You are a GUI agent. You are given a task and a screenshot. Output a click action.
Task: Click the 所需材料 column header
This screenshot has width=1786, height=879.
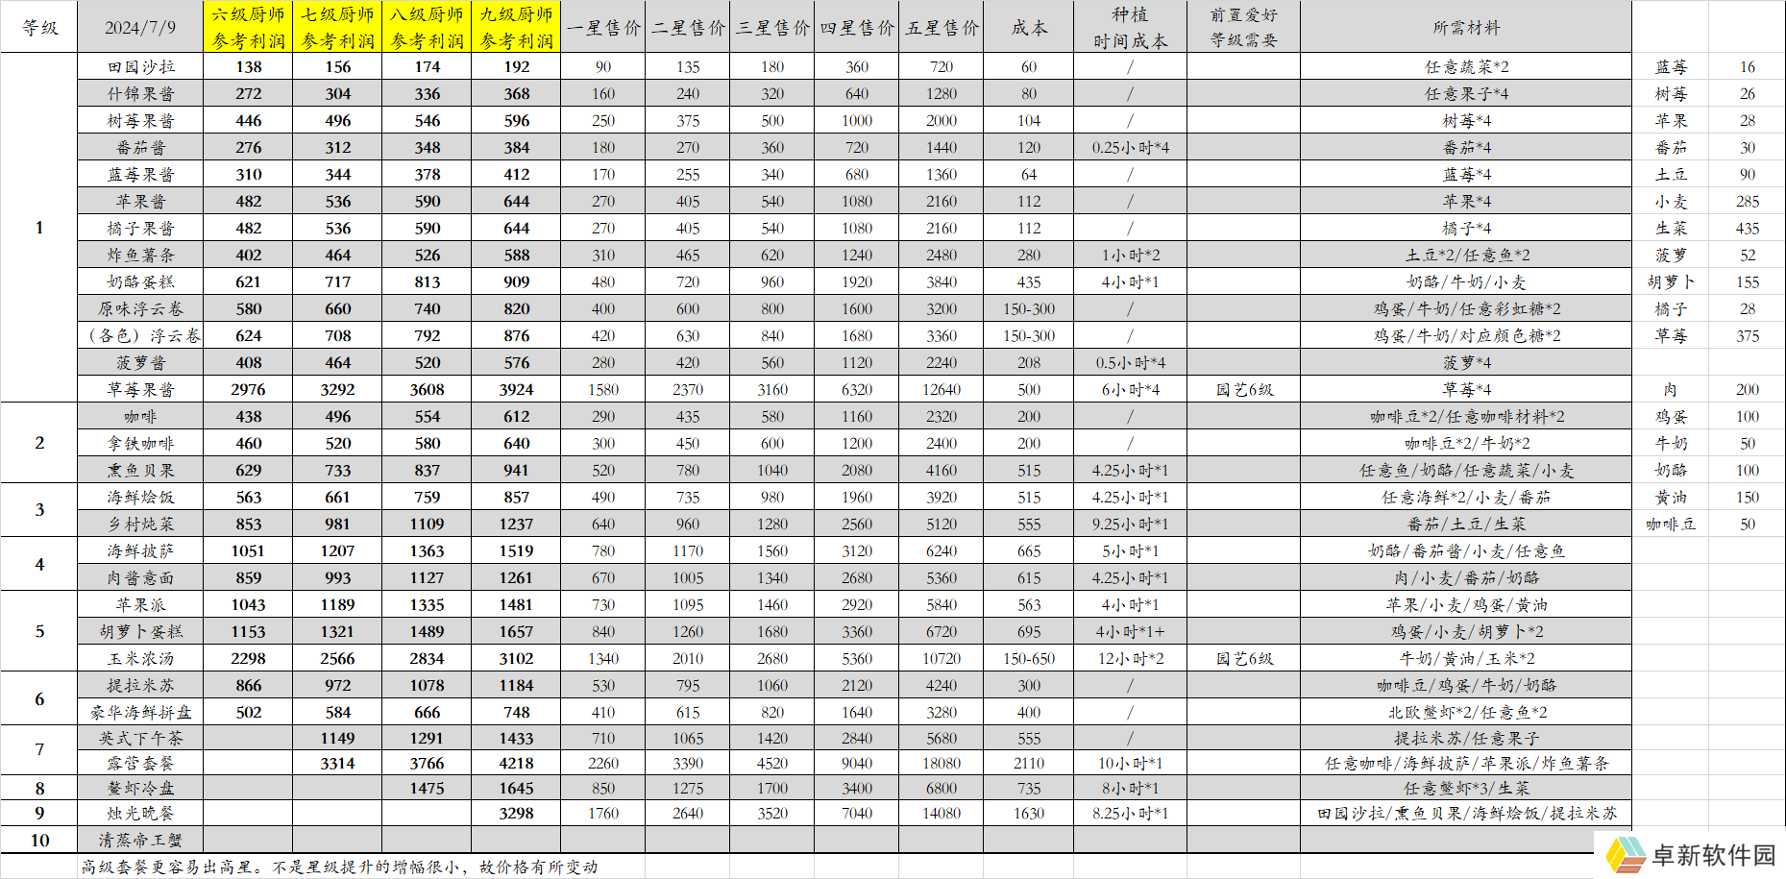pyautogui.click(x=1466, y=27)
